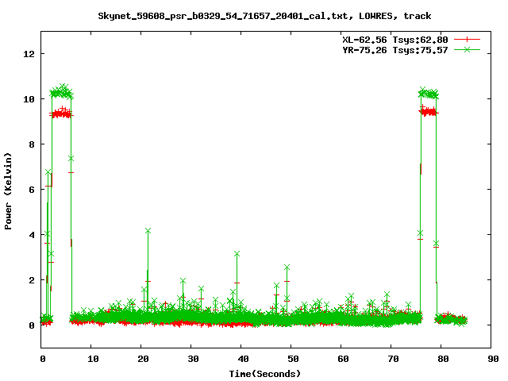Click the green spike peak near 49 seconds

(x=287, y=267)
